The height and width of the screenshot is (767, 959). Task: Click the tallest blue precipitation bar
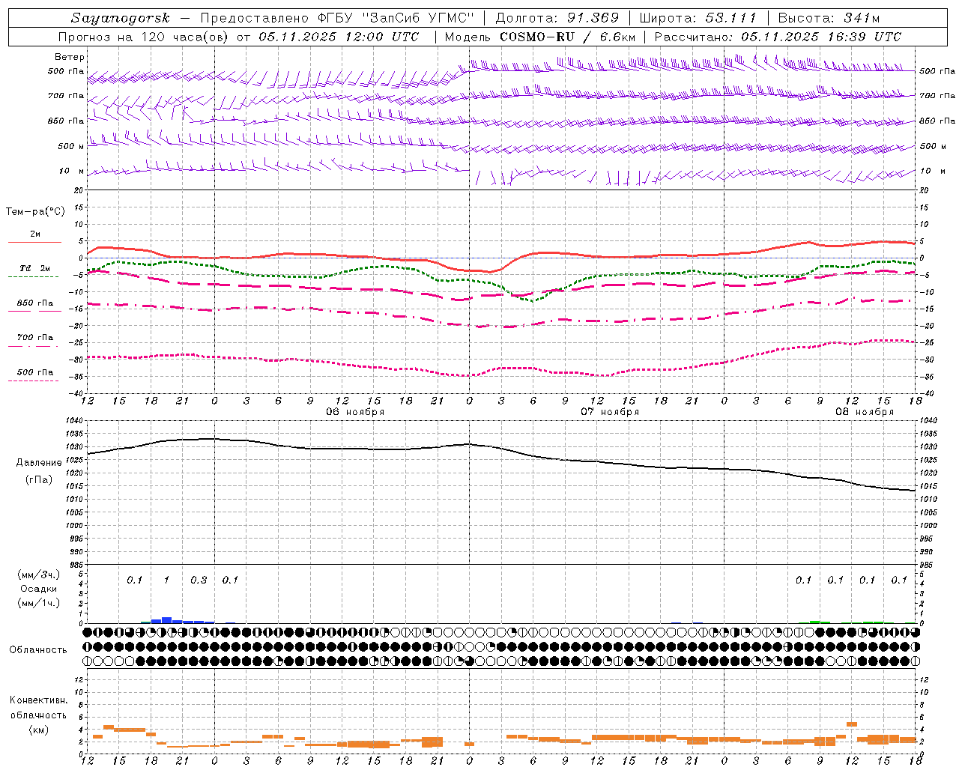167,620
